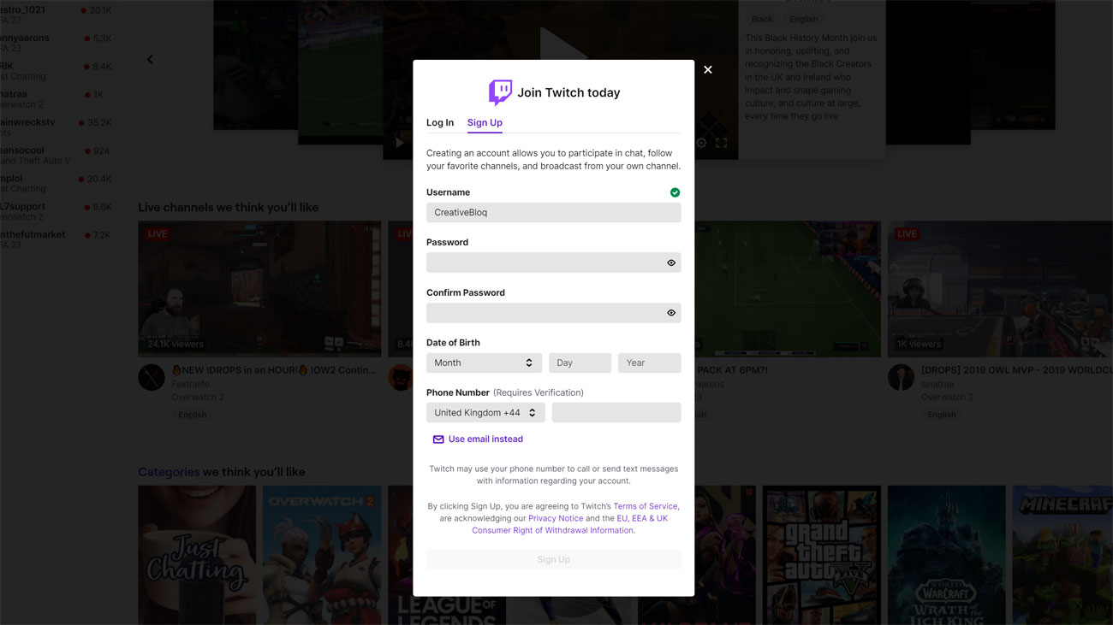
Task: Click the featured video fullscreen icon
Action: point(722,143)
